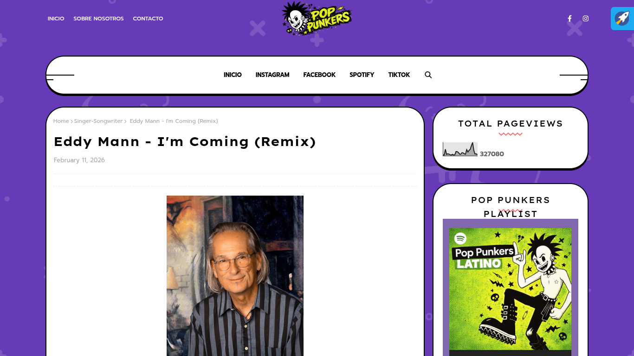Select INICIO in the white navigation bar
The image size is (634, 356).
click(x=233, y=75)
